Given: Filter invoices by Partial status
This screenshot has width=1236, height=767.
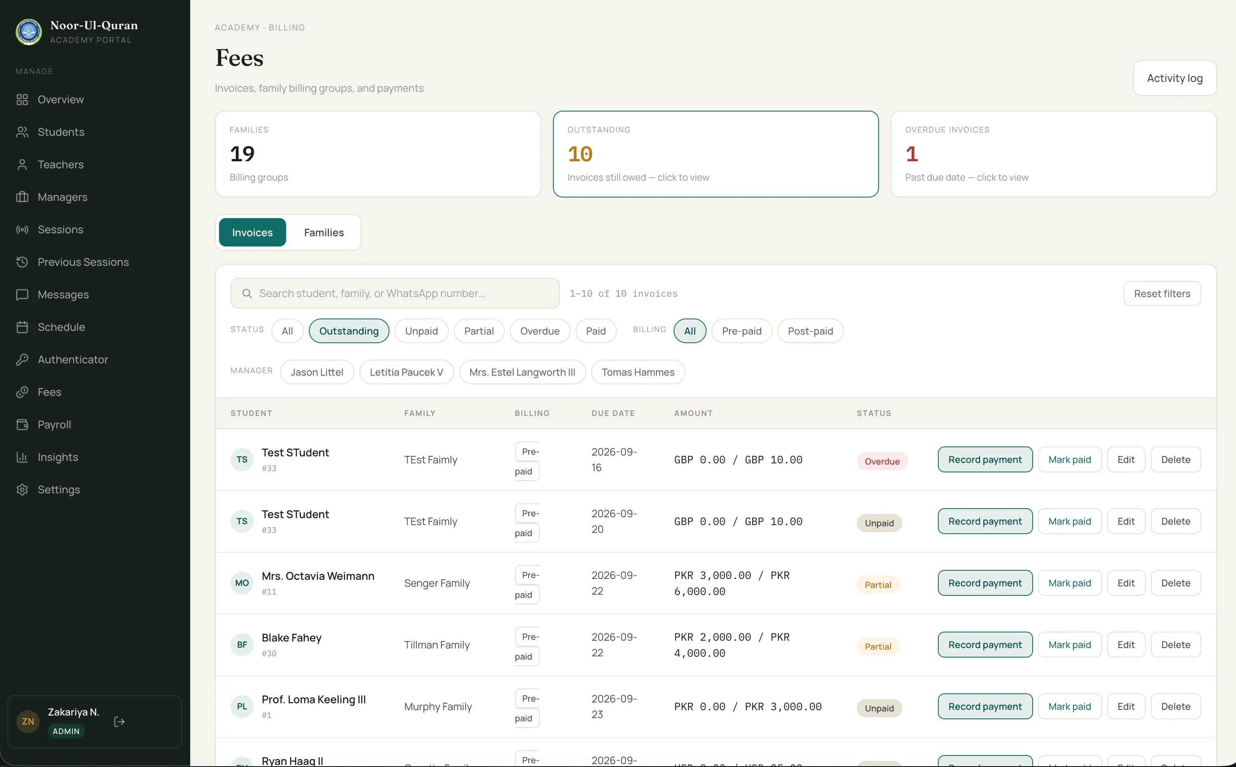Looking at the screenshot, I should tap(479, 331).
